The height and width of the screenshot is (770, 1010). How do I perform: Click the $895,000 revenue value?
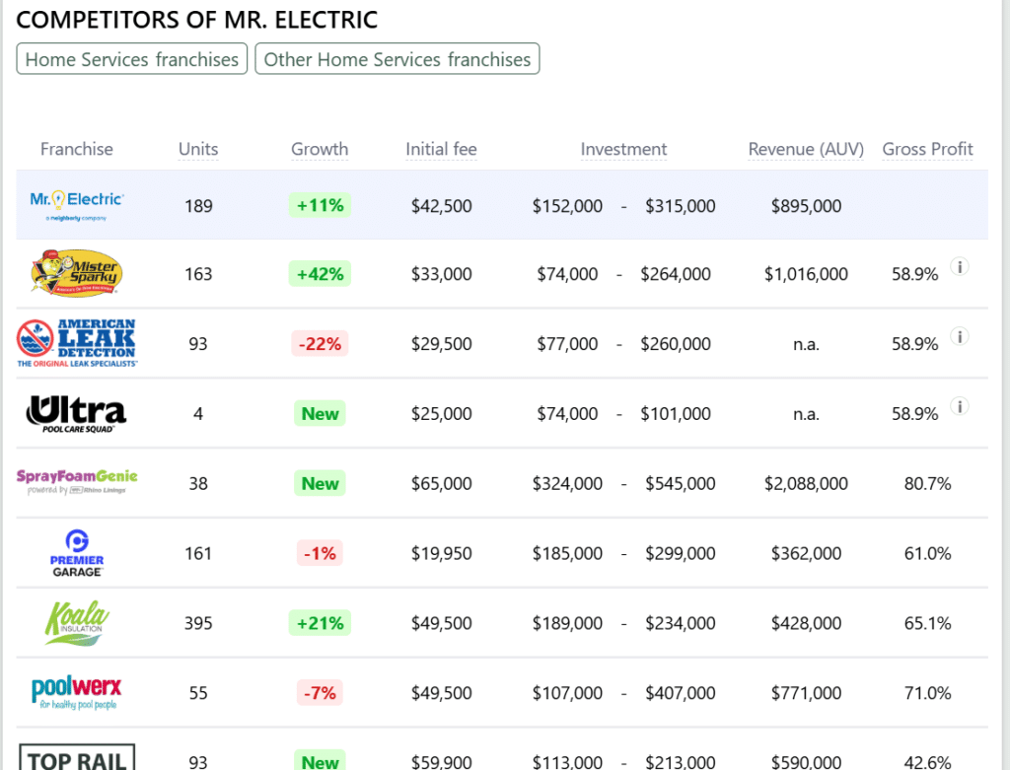tap(806, 206)
